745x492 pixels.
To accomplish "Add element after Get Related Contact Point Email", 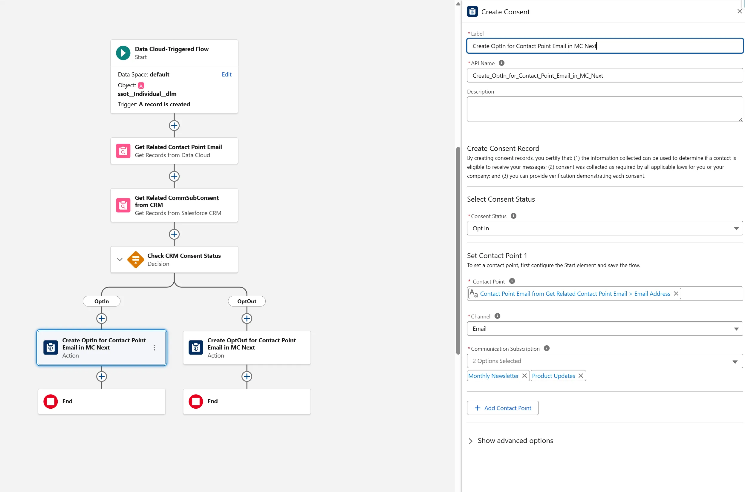I will (174, 176).
